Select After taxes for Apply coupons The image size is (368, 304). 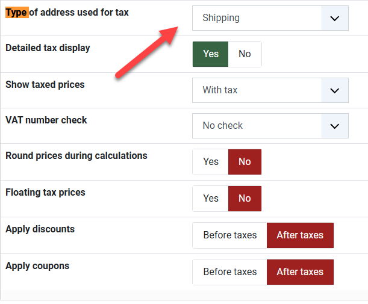click(x=300, y=272)
